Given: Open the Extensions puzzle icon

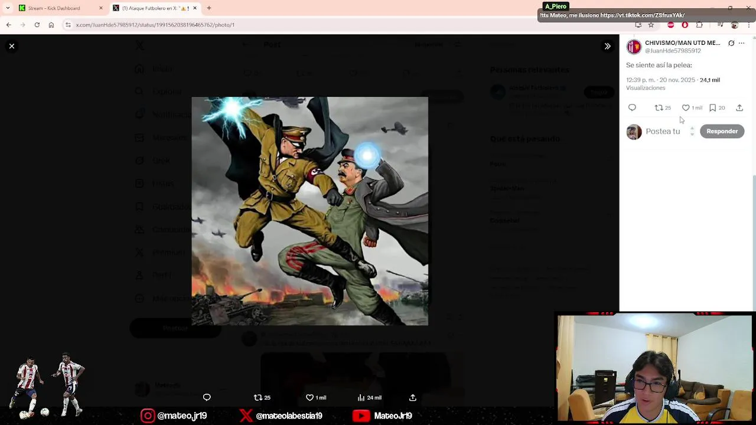Looking at the screenshot, I should click(699, 25).
